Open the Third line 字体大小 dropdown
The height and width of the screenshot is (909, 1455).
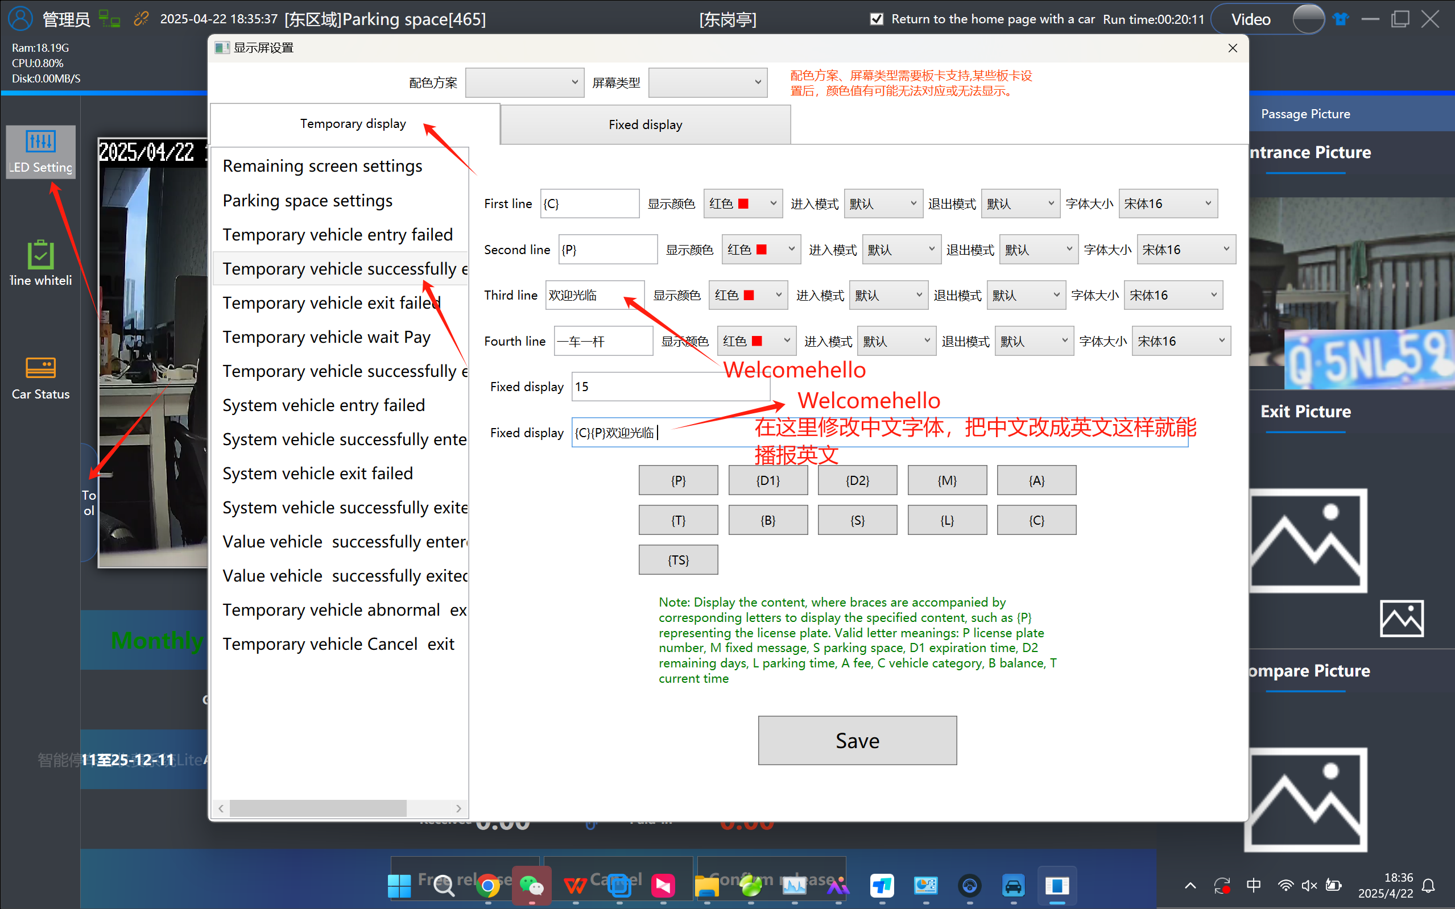pos(1173,295)
